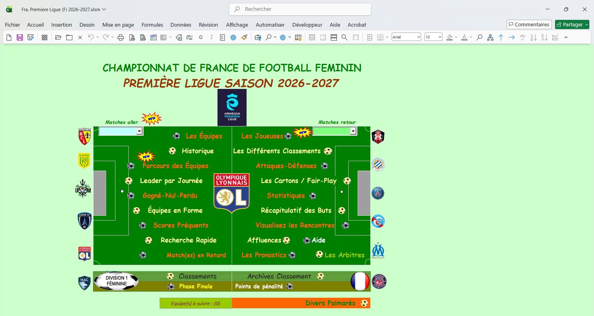The image size is (594, 316).
Task: Expand the Undo history dropdown arrow
Action: 97,37
